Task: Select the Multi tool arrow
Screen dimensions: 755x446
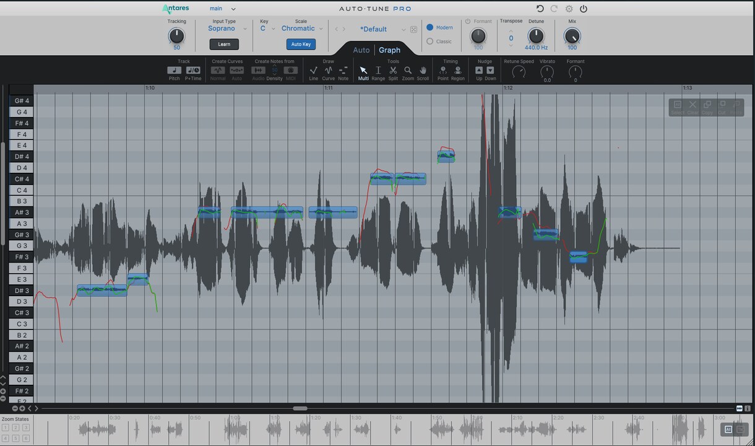Action: tap(363, 71)
